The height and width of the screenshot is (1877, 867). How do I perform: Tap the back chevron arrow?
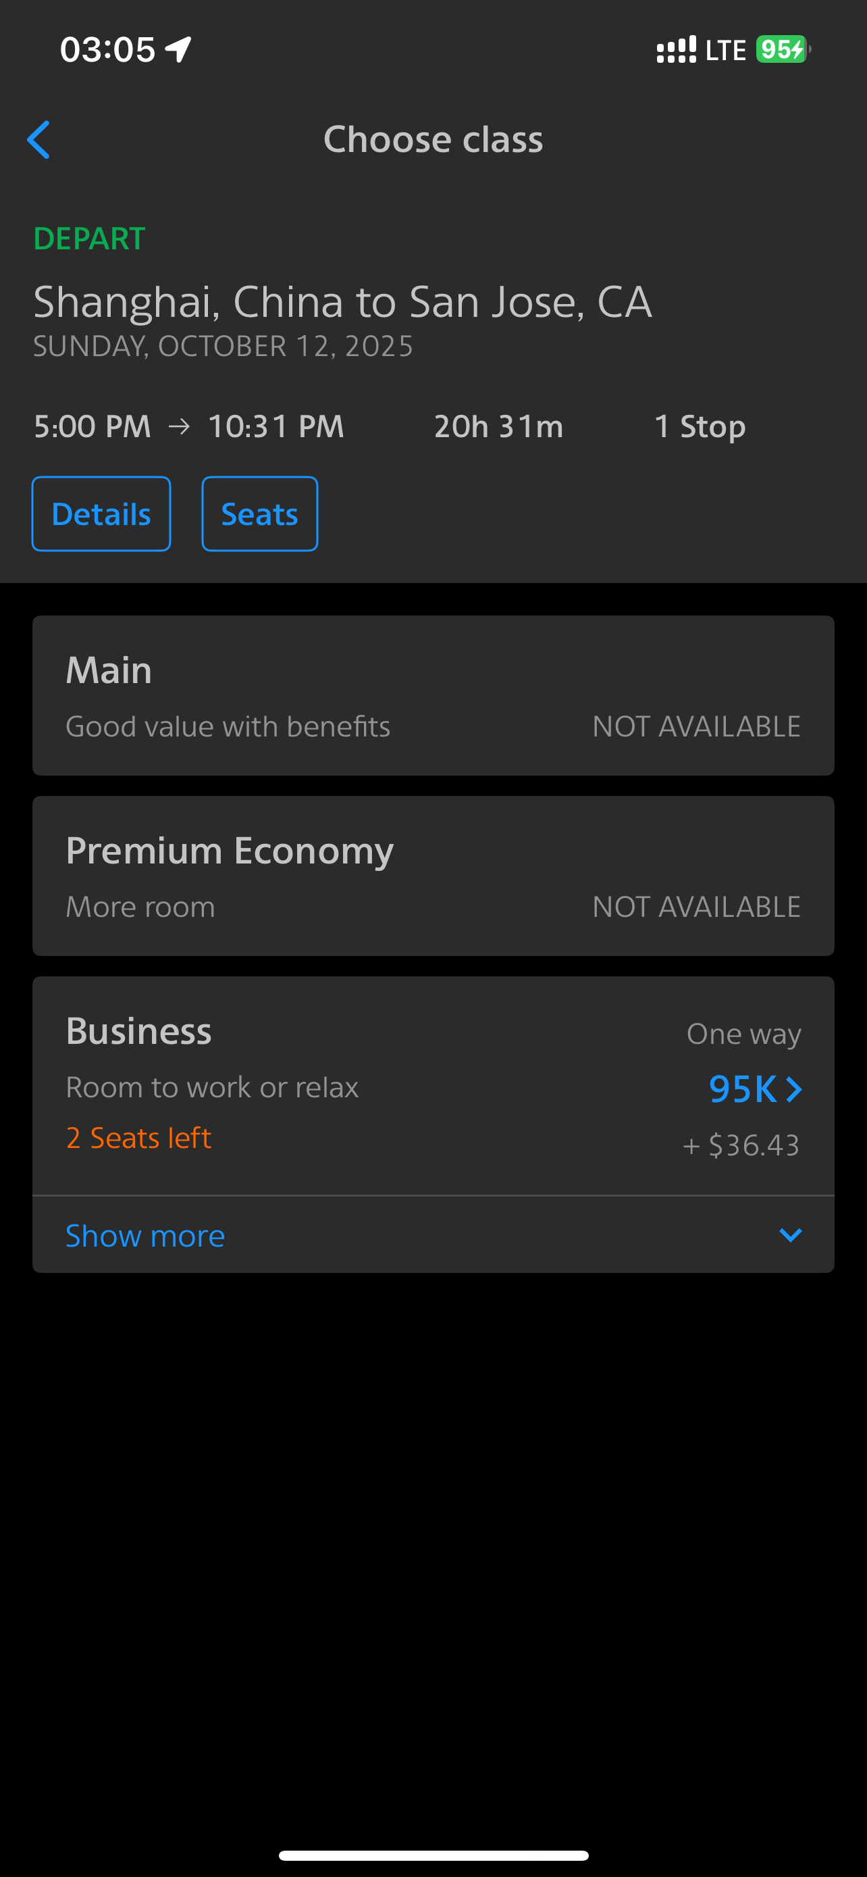38,139
